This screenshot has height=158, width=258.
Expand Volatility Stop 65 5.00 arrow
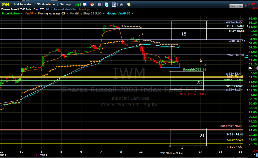coord(104,14)
